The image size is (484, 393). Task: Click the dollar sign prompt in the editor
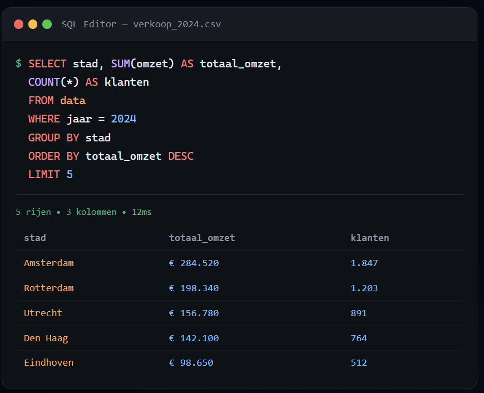[17, 63]
